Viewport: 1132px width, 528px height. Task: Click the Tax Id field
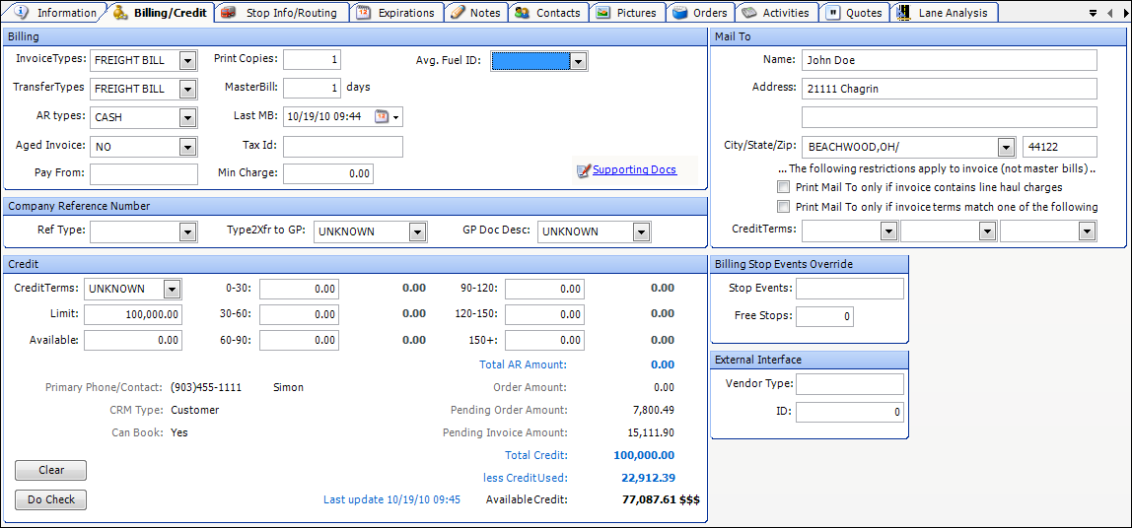click(x=343, y=147)
